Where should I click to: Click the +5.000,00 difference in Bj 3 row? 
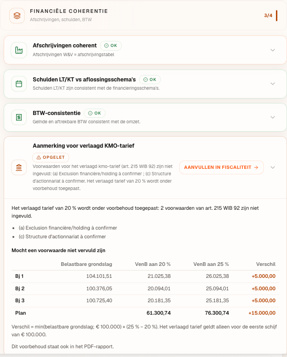tap(264, 301)
